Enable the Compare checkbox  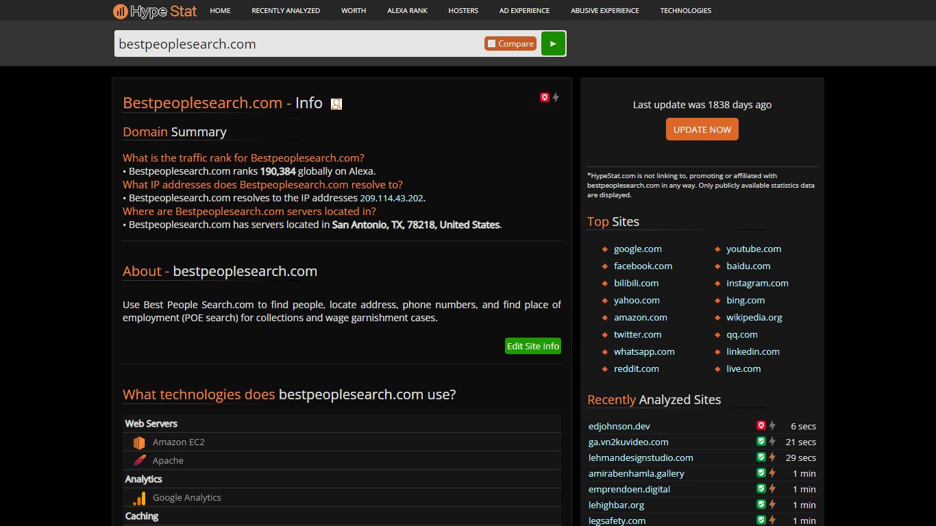coord(491,44)
